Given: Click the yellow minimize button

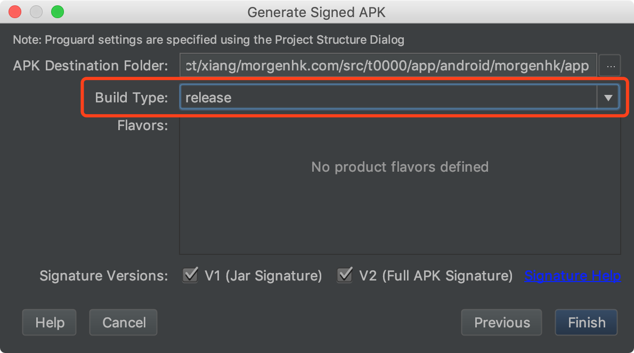Looking at the screenshot, I should [x=36, y=11].
